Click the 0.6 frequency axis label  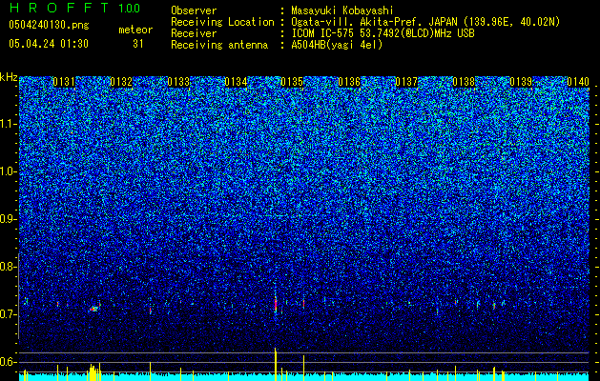(x=9, y=362)
